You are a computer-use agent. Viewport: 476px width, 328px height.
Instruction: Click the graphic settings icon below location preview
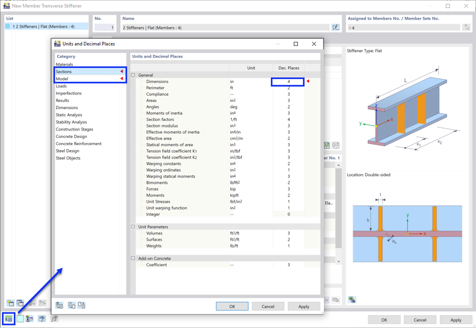(352, 300)
